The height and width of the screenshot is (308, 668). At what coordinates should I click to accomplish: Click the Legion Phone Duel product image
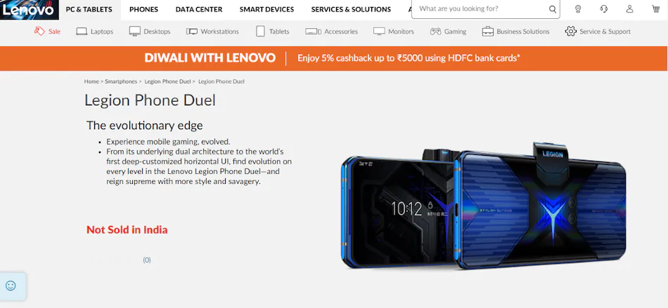click(x=484, y=206)
